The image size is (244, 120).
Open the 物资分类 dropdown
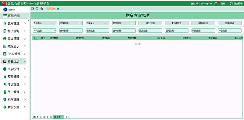(124, 23)
